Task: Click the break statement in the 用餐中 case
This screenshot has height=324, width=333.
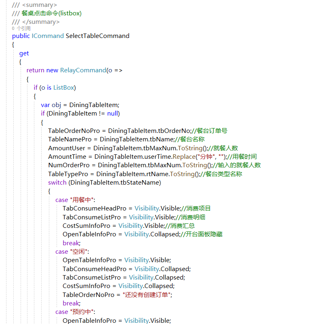Action: click(x=72, y=243)
